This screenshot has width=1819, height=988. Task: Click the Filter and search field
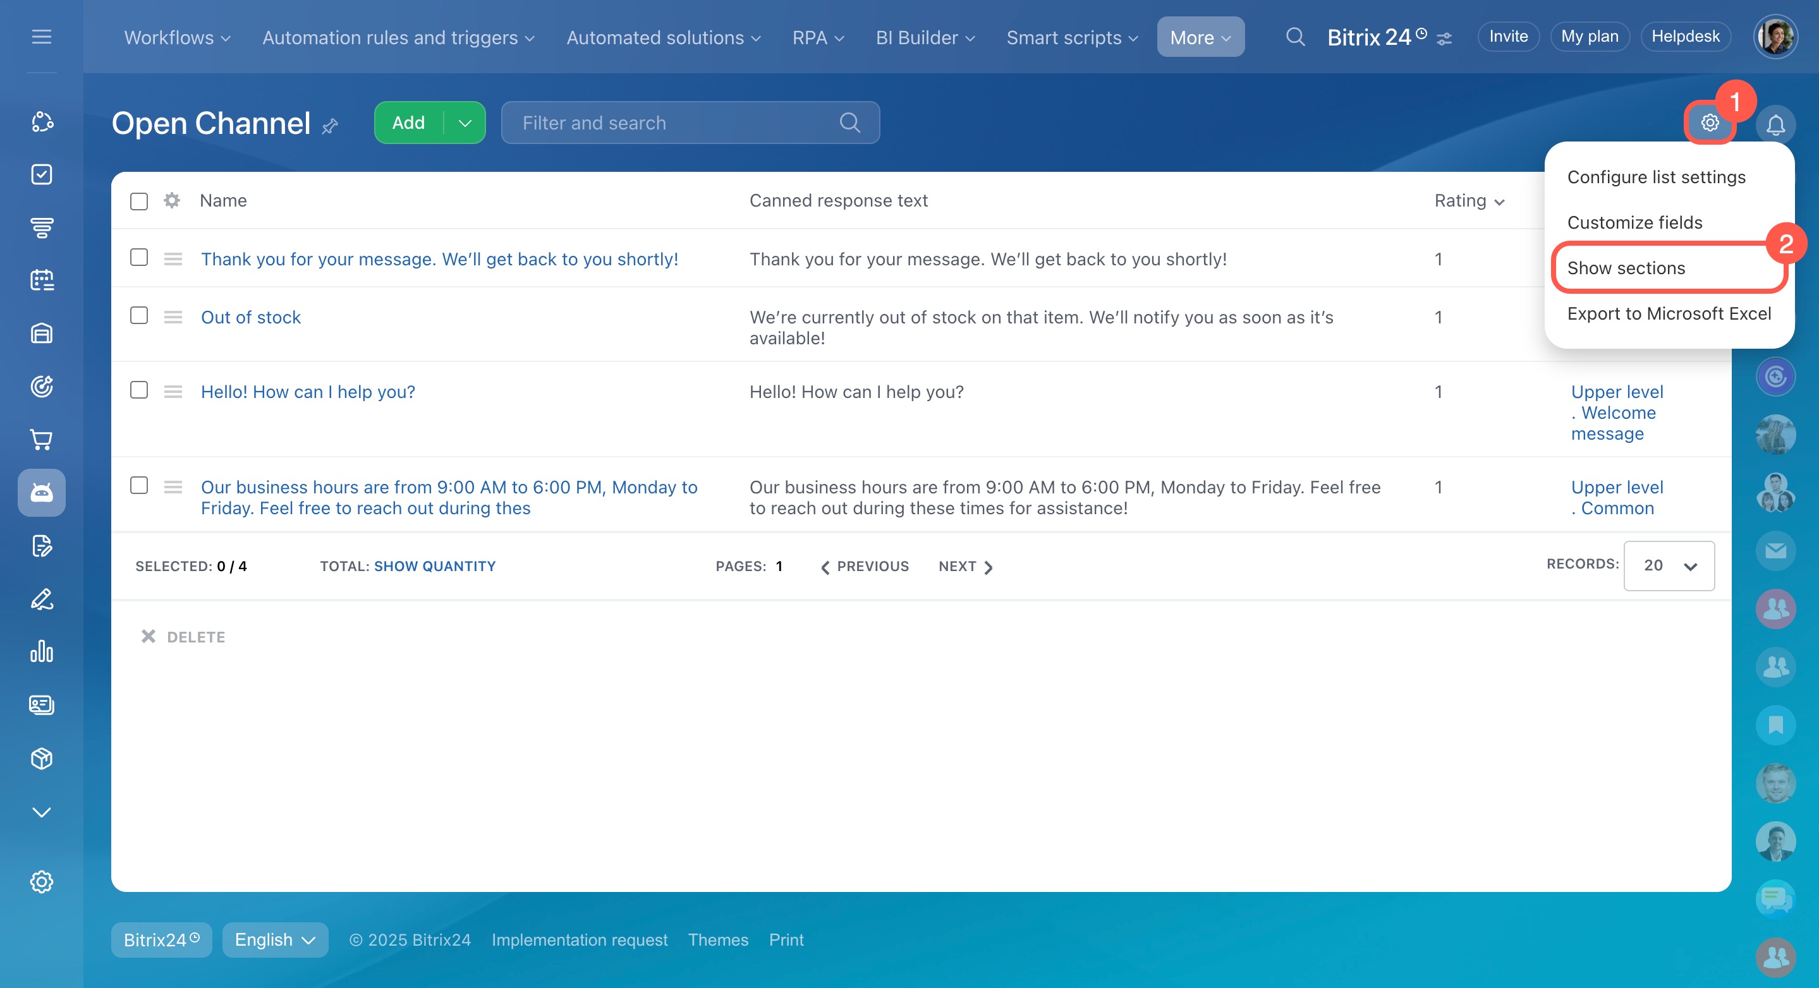pos(678,123)
